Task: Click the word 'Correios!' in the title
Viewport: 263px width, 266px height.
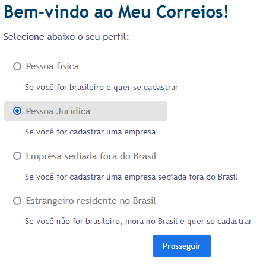Action: click(x=192, y=12)
